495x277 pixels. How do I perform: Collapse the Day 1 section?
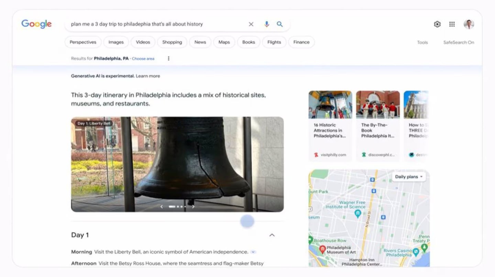point(272,235)
